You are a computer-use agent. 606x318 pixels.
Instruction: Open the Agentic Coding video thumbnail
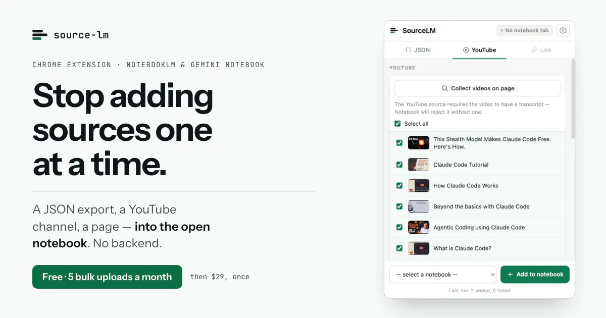pos(419,227)
